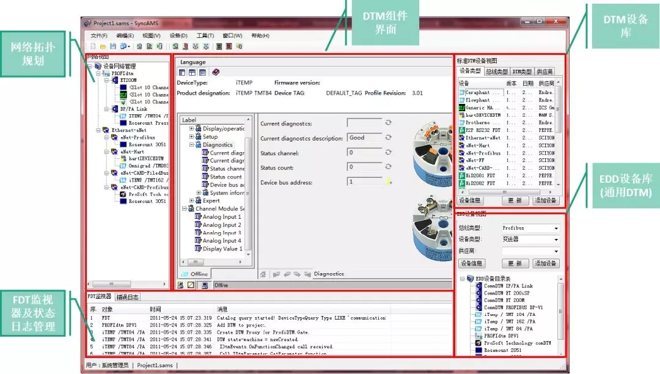This screenshot has width=660, height=374.
Task: Click the New file toolbar icon
Action: point(93,46)
